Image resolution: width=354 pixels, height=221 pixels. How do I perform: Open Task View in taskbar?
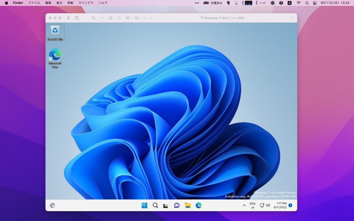click(x=166, y=205)
